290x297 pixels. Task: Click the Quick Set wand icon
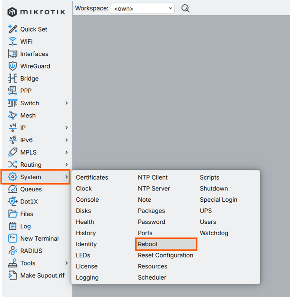[13, 29]
